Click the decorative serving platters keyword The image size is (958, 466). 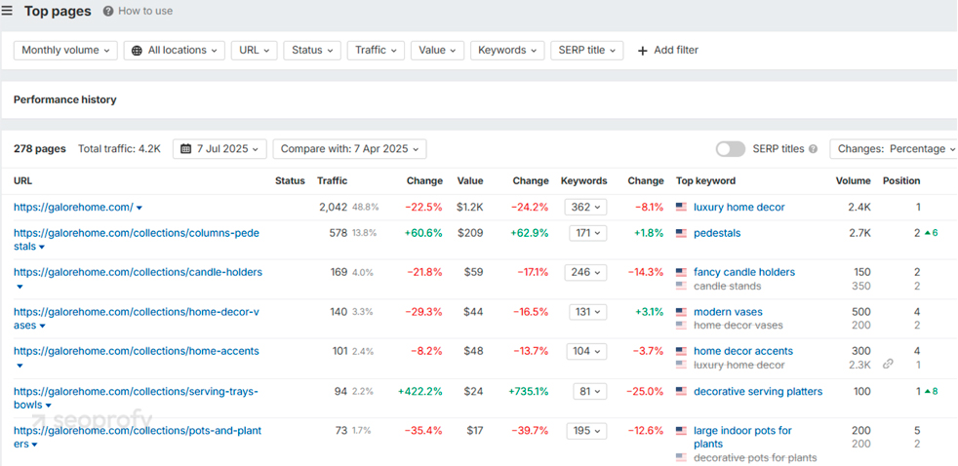[758, 392]
